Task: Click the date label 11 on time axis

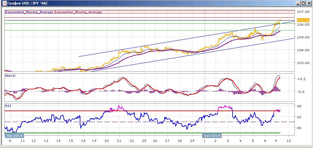Action: point(22,141)
